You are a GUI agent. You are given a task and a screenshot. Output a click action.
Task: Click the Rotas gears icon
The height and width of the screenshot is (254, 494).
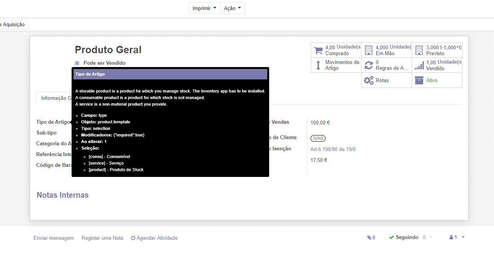coord(368,80)
